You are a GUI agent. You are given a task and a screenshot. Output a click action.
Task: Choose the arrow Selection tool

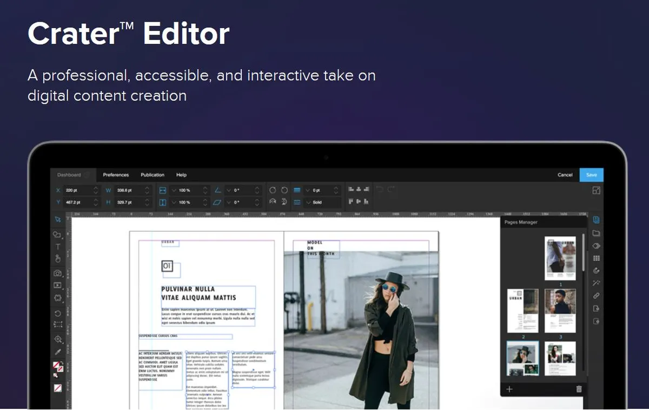click(x=58, y=219)
